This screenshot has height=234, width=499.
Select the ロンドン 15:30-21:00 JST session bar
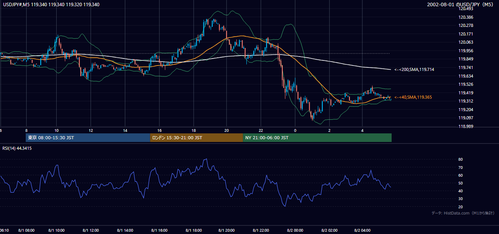(x=196, y=138)
